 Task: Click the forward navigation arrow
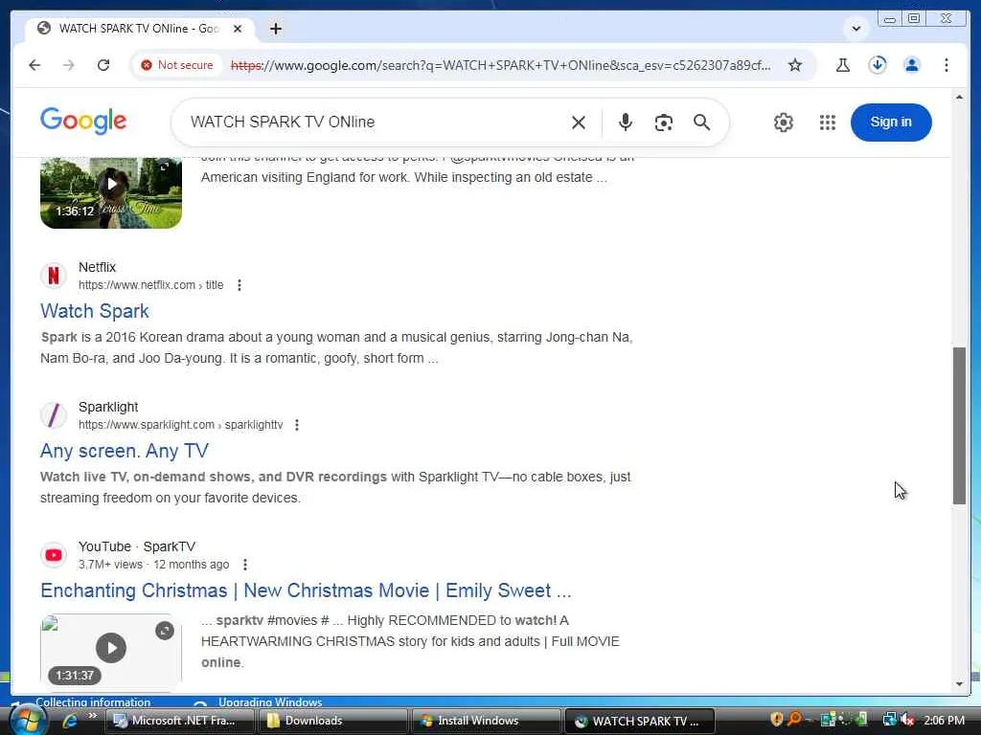(x=68, y=65)
